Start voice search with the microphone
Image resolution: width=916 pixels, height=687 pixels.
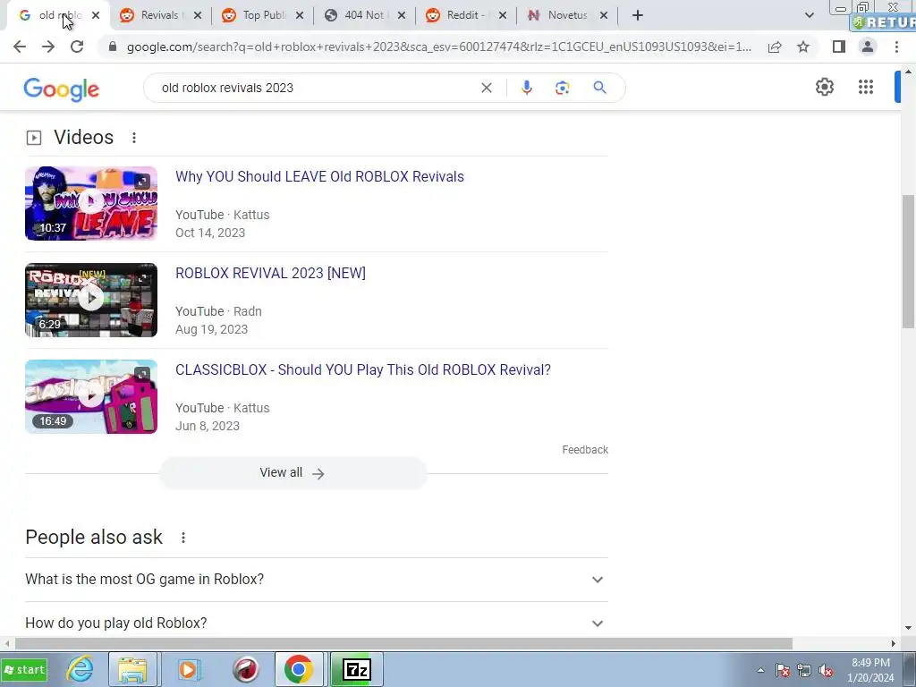(x=526, y=88)
